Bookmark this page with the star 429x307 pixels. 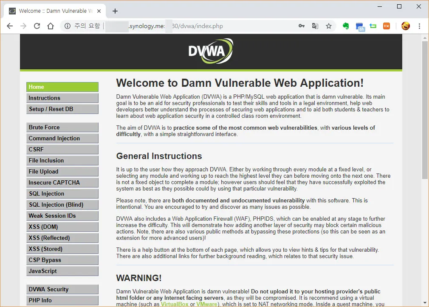[328, 26]
